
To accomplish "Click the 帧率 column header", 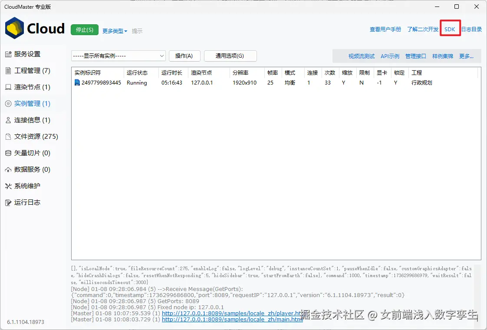I will (x=273, y=72).
